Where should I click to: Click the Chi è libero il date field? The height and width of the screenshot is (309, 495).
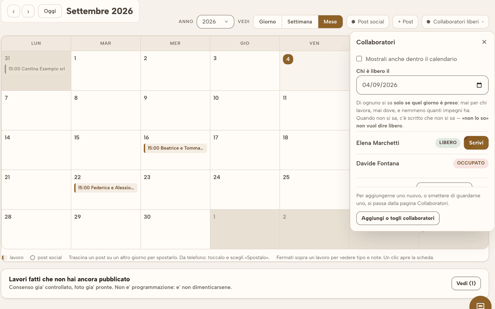tap(422, 85)
